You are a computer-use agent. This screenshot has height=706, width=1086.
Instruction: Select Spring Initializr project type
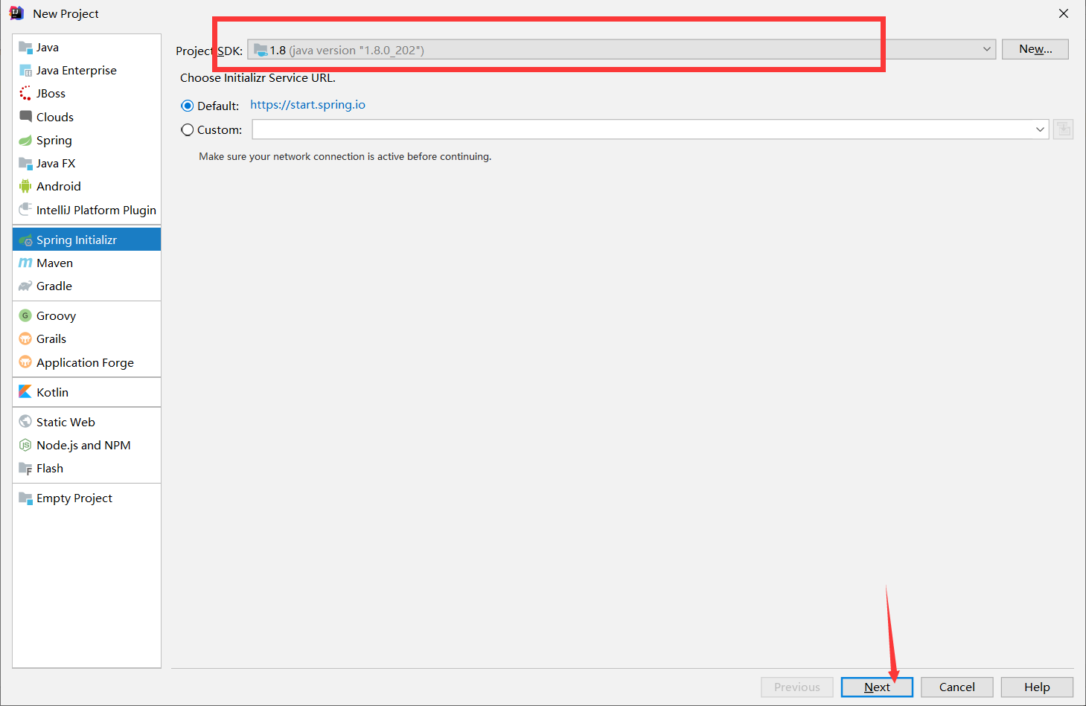(86, 240)
